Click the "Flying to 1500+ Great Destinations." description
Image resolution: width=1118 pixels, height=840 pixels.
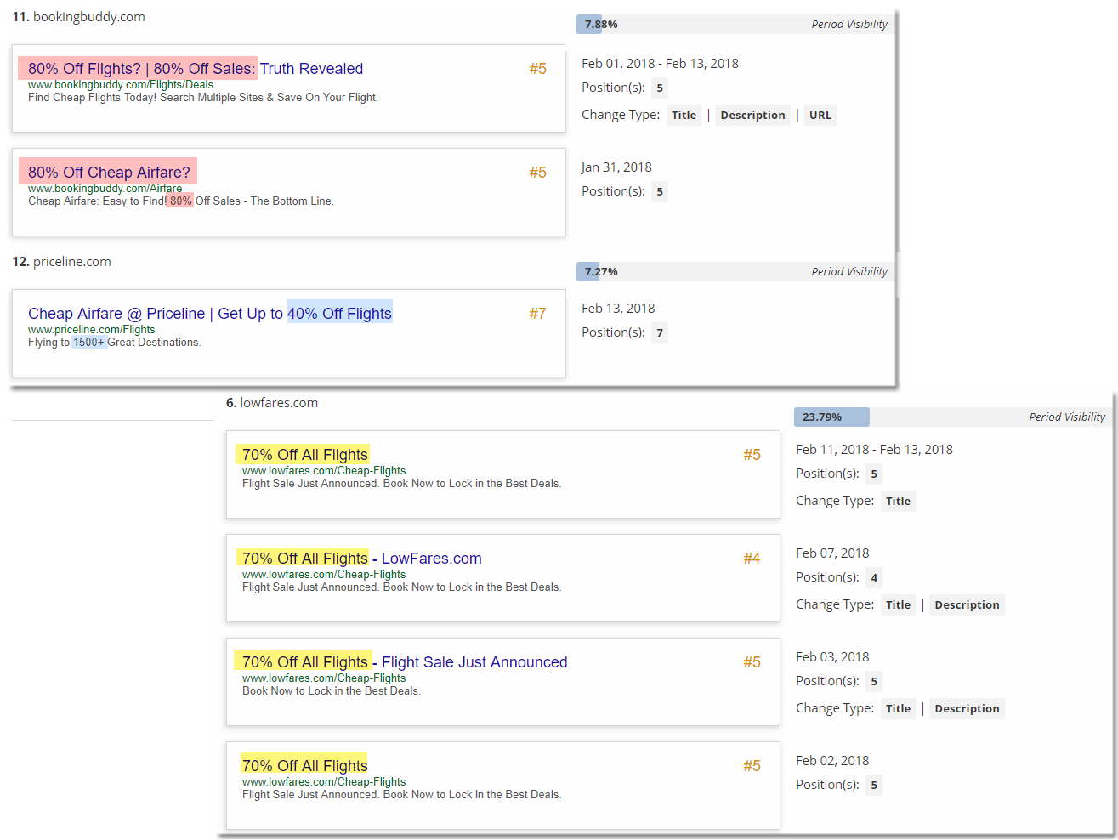click(115, 343)
